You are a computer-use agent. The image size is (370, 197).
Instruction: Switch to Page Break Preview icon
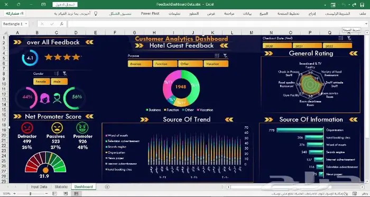coord(55,193)
